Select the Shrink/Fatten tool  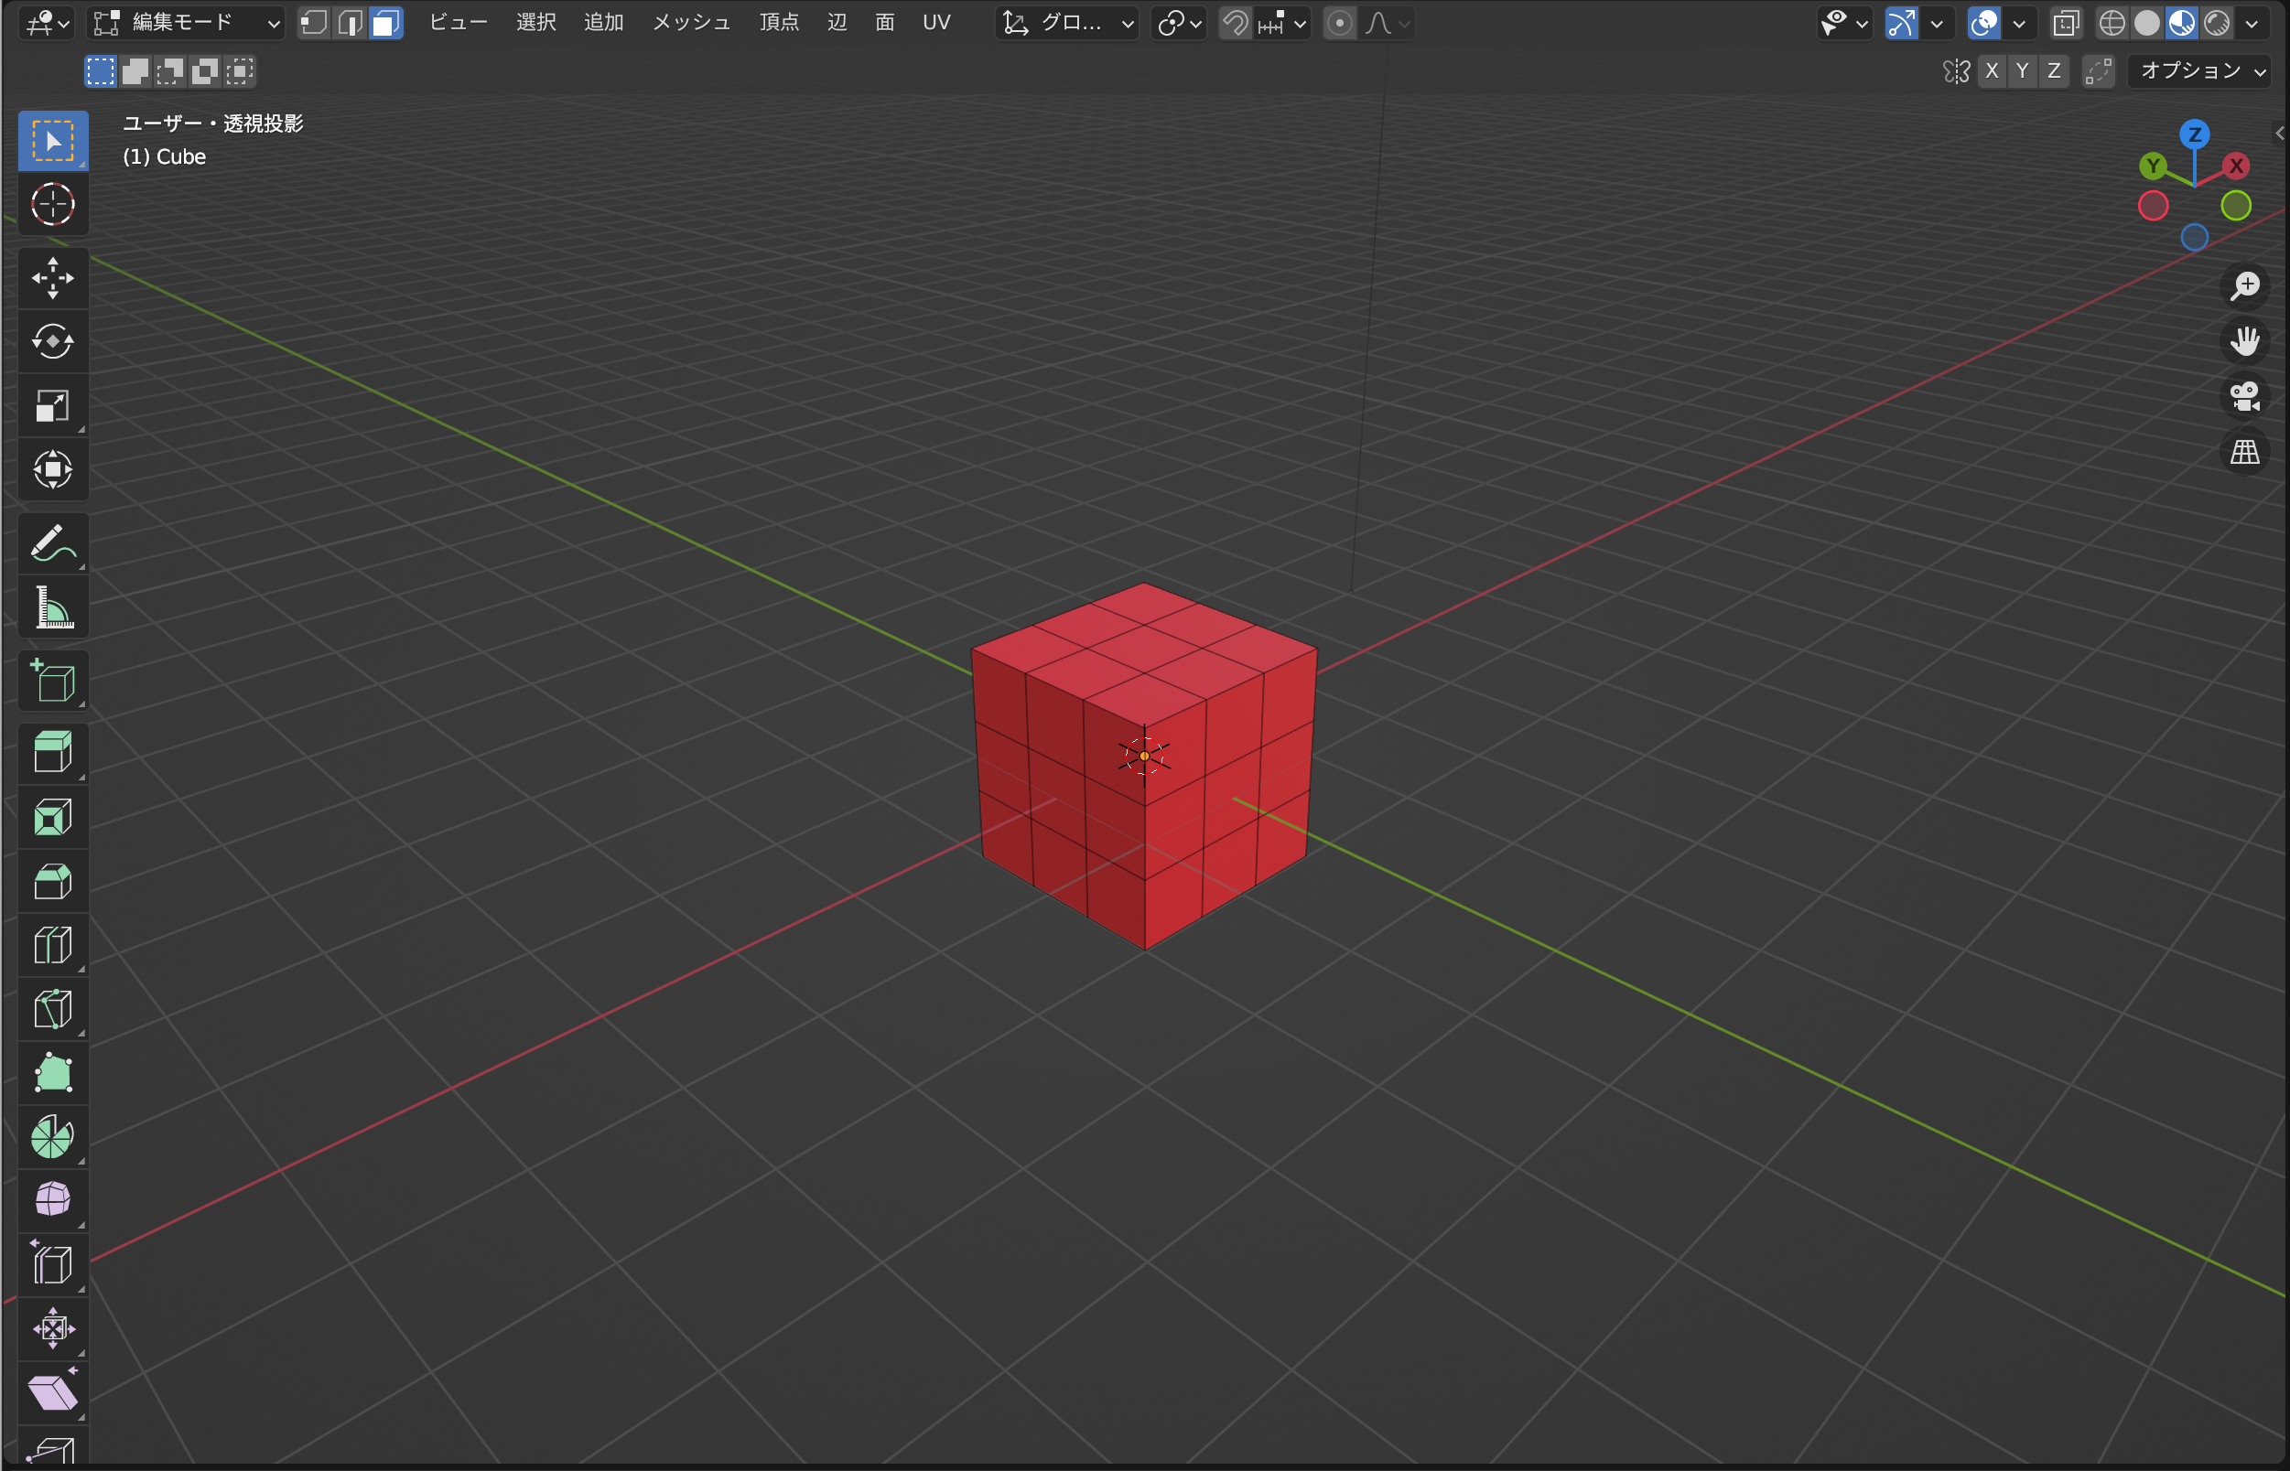pyautogui.click(x=52, y=1328)
